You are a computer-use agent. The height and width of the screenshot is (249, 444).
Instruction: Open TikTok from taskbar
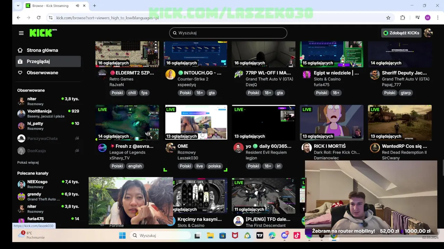click(297, 236)
